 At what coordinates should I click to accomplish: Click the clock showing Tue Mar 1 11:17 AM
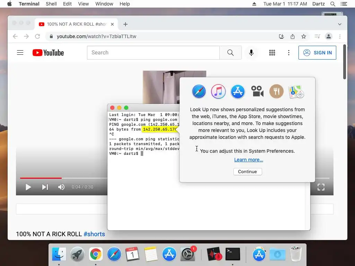285,4
